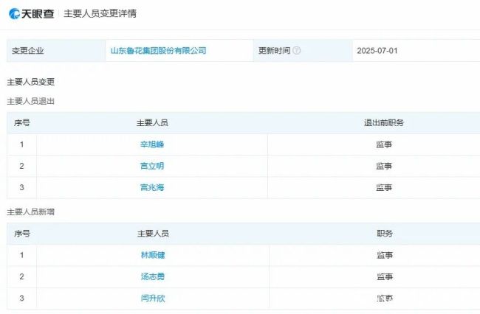The width and height of the screenshot is (480, 314).
Task: Open 闫升欣 person link
Action: (153, 298)
